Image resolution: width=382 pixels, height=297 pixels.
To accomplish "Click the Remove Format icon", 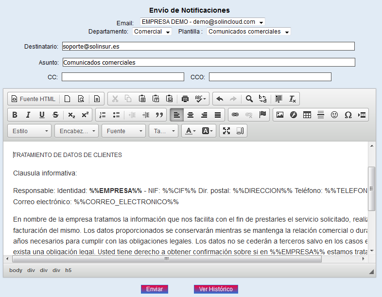I will 292,99.
